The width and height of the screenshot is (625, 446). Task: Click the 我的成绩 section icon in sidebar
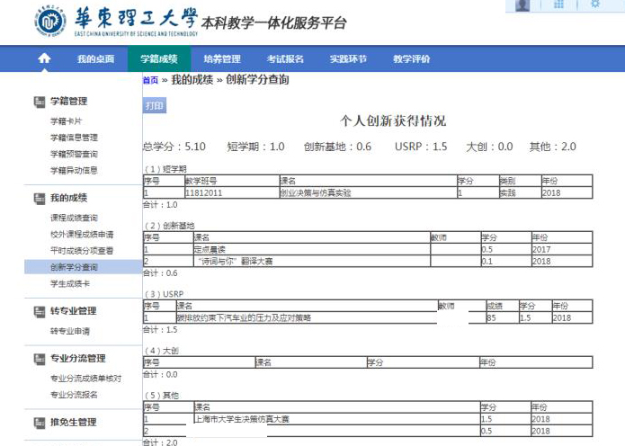(40, 199)
